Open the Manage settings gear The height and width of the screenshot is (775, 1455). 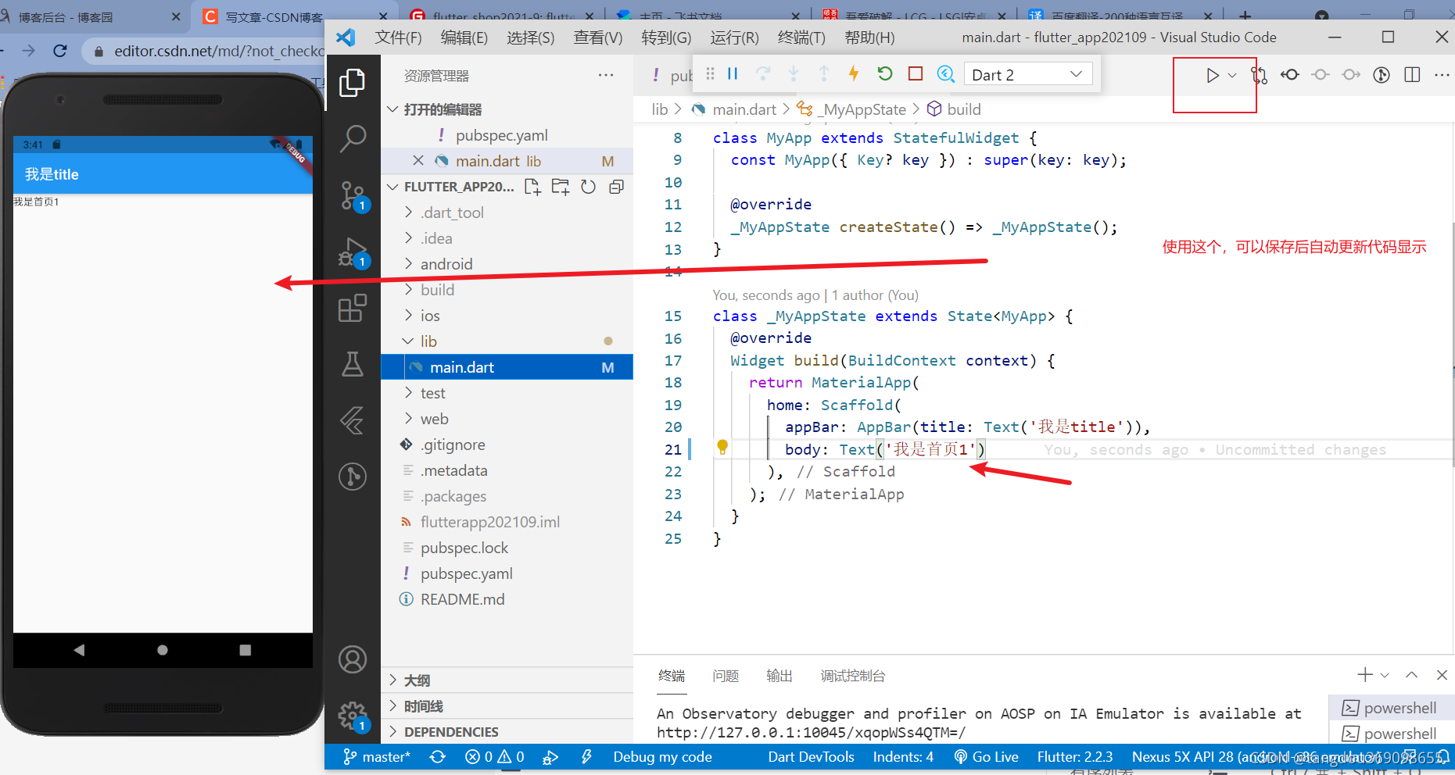click(353, 714)
